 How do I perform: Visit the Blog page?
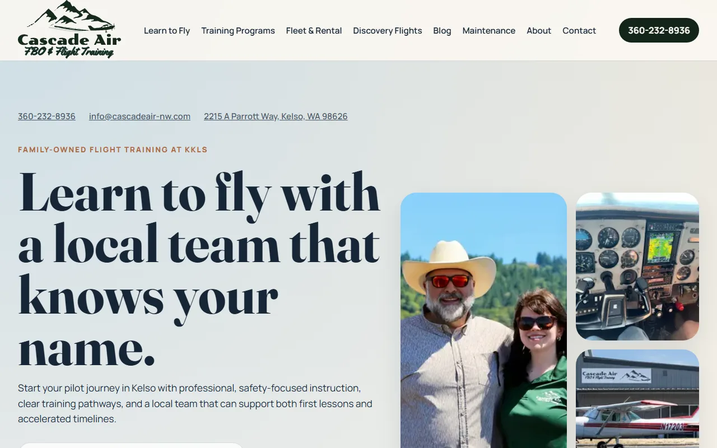point(442,31)
